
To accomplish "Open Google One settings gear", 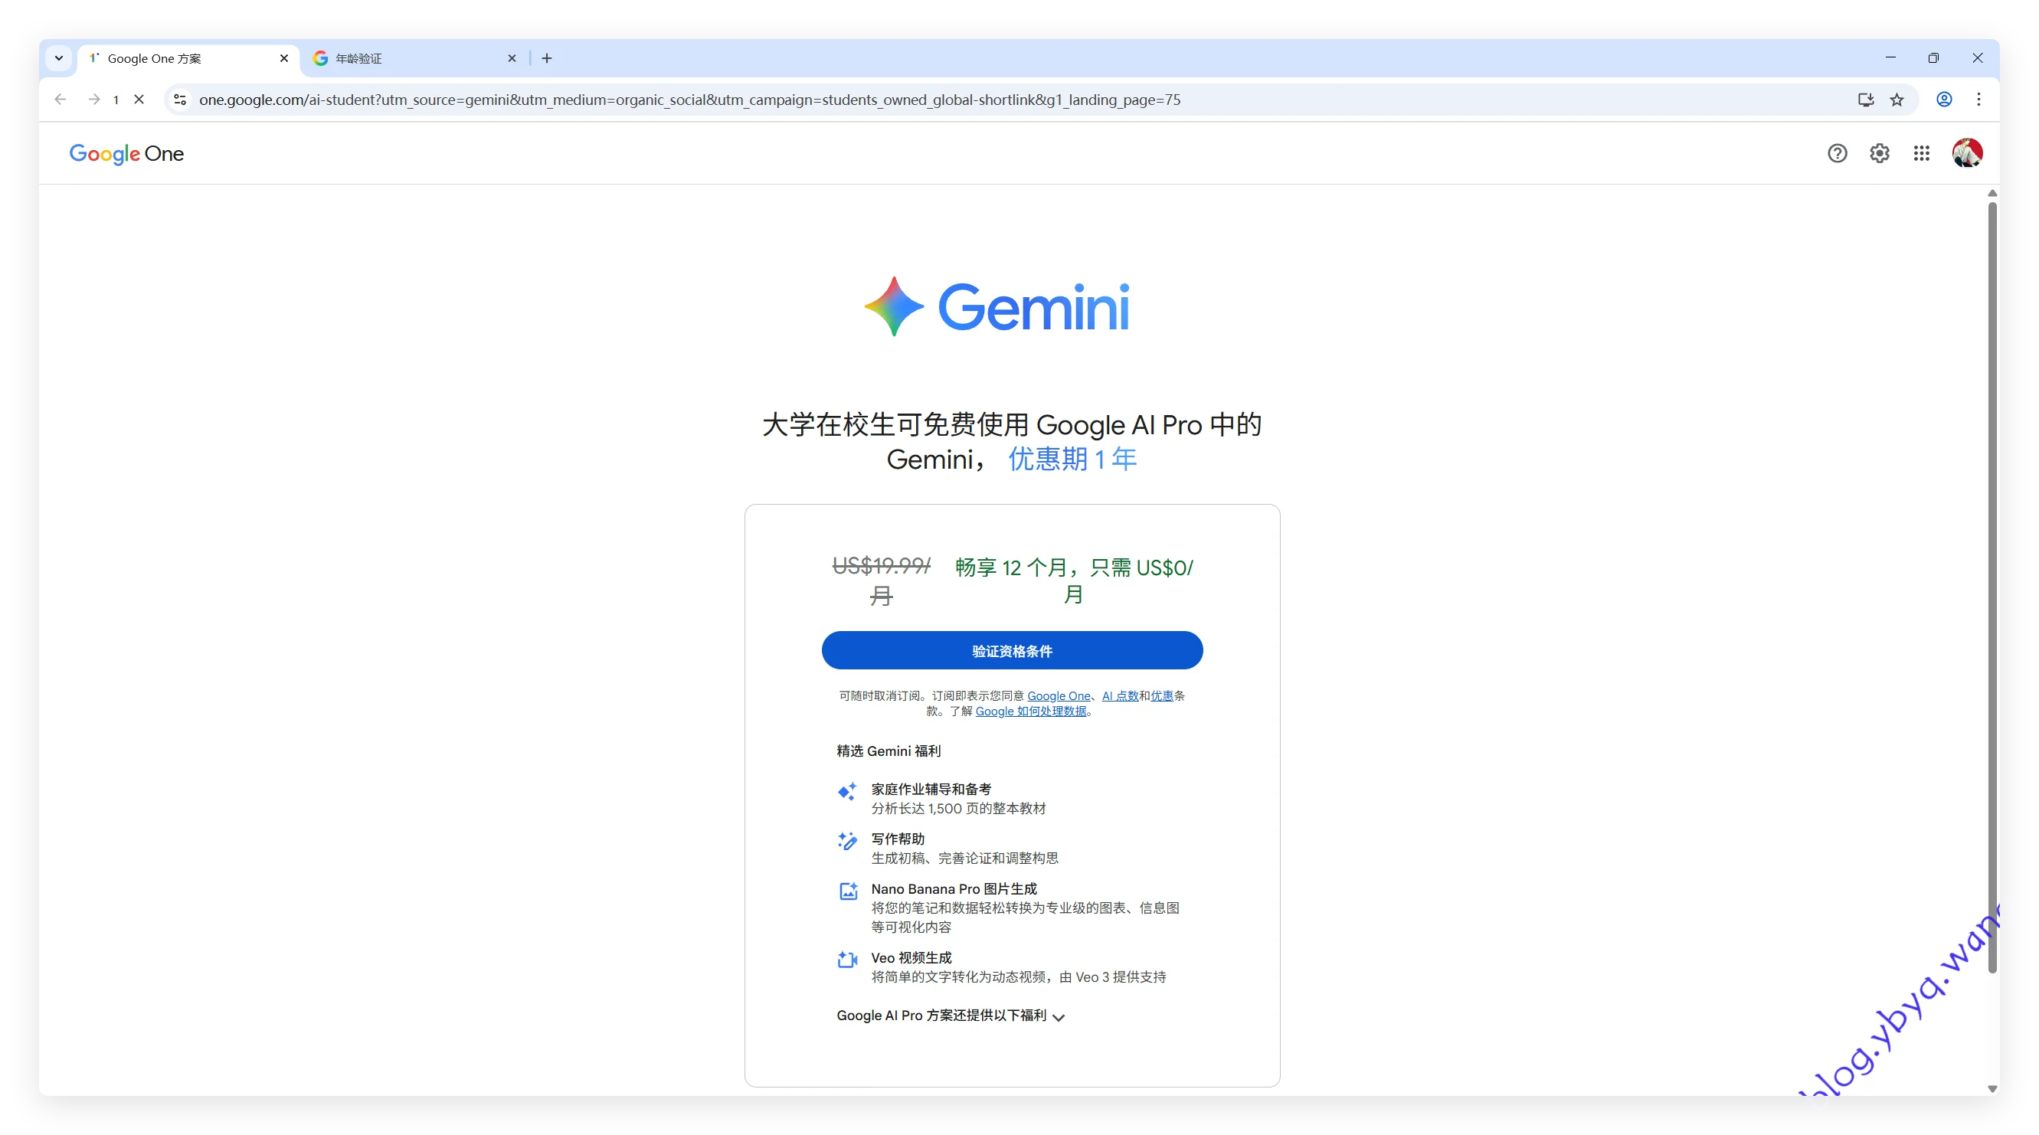I will pos(1879,153).
